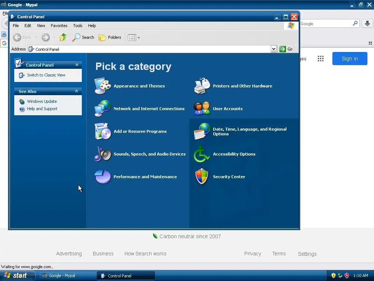Click the Business footer link
Screen dimensions: 374x281
[x=103, y=254]
